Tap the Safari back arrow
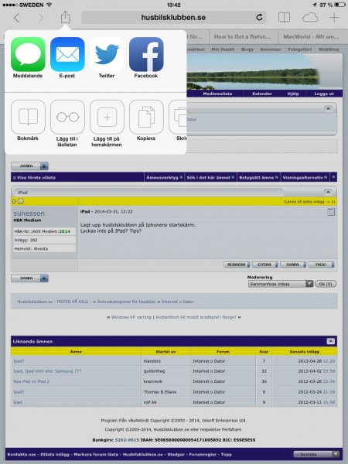The height and width of the screenshot is (464, 348). [16, 18]
